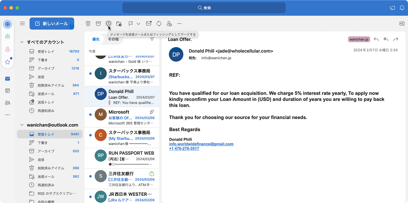
Task: Open the favorites star sidebar icon
Action: click(x=8, y=62)
